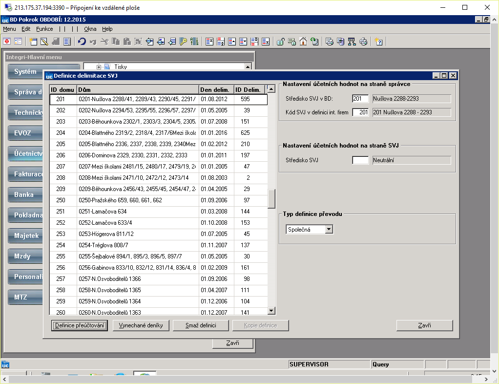Open the Okna menu
Viewport: 499px width, 384px height.
click(90, 29)
